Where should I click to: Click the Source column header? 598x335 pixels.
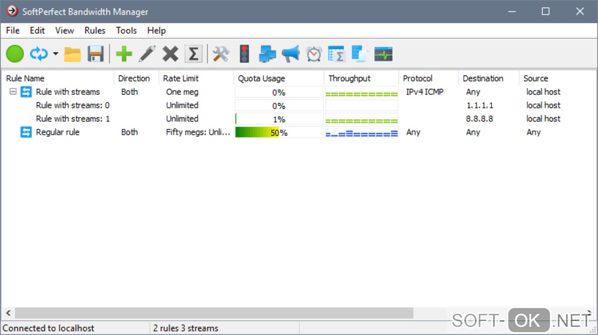point(558,78)
